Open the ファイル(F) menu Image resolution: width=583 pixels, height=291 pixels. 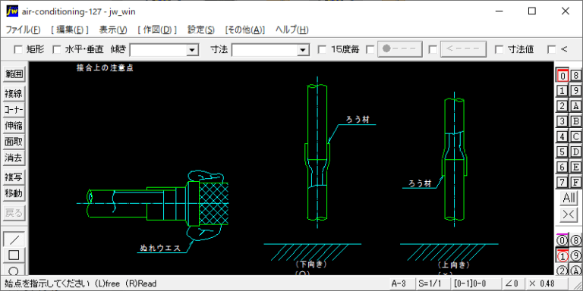pyautogui.click(x=24, y=30)
